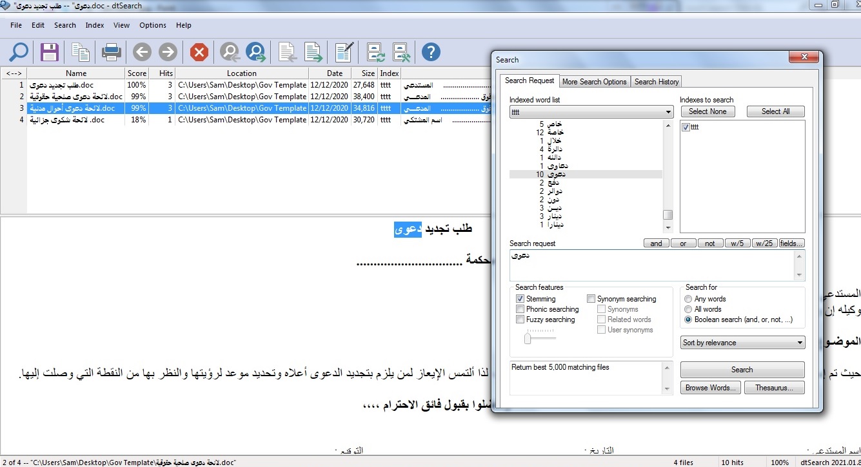Enable Synonym searching
The image size is (861, 467).
point(591,299)
